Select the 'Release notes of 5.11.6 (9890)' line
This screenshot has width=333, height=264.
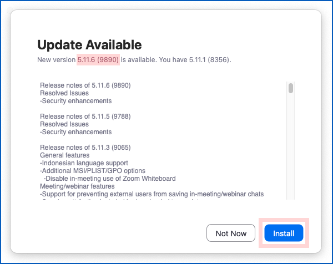tap(85, 85)
